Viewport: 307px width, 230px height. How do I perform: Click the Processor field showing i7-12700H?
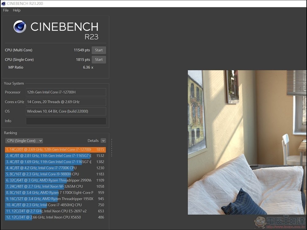point(66,92)
